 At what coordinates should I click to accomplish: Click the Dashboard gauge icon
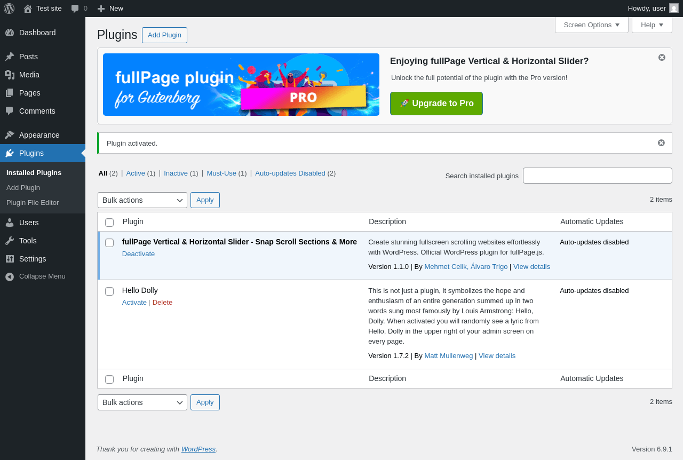click(x=10, y=33)
